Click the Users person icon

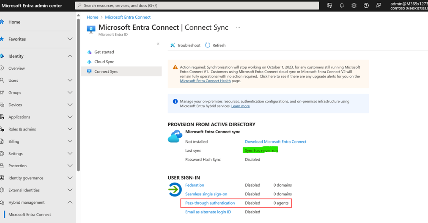coord(2,80)
